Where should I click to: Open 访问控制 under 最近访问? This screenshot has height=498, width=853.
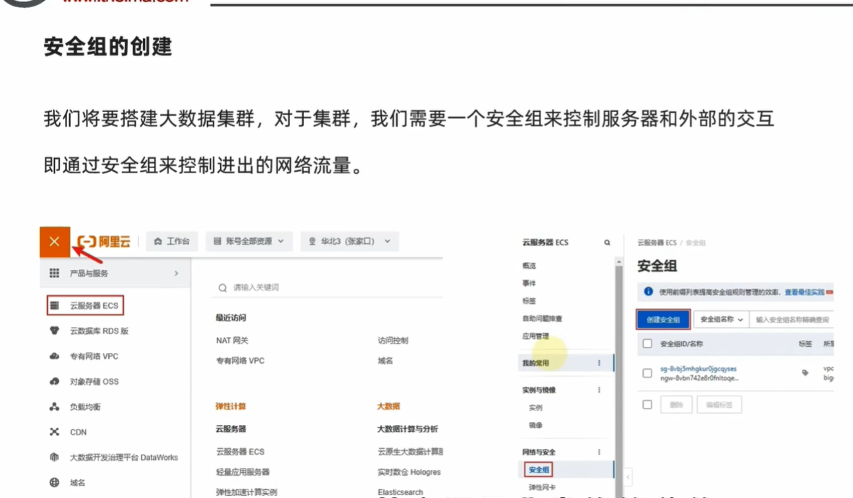[x=393, y=340]
